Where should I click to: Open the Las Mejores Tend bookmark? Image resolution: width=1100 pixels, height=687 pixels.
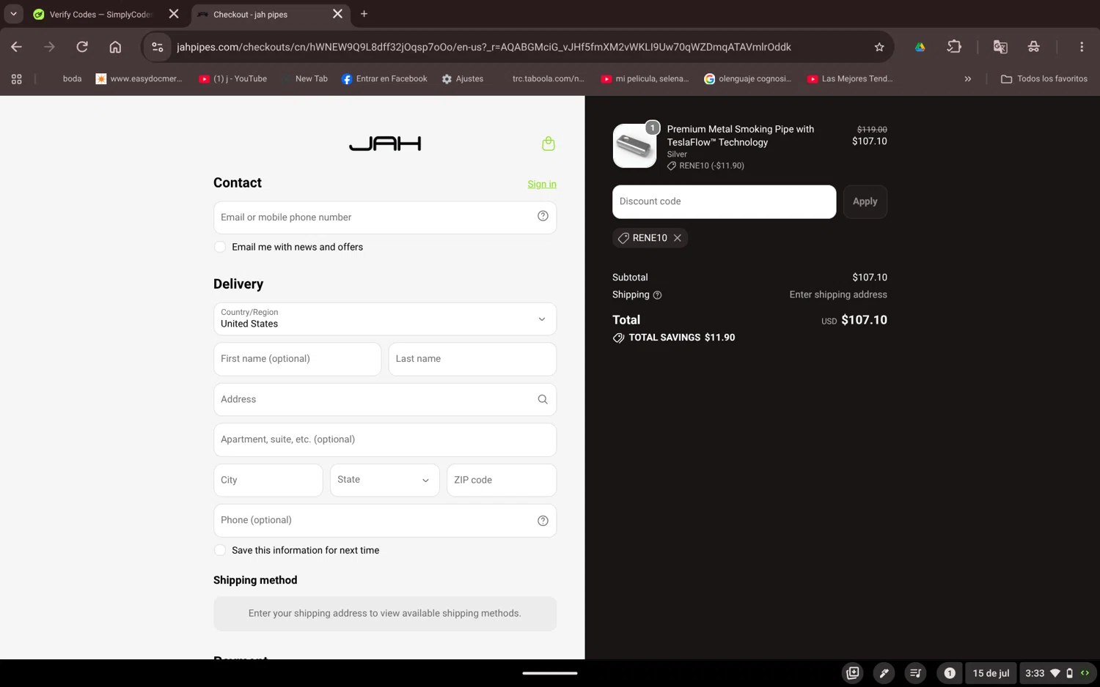pos(850,79)
